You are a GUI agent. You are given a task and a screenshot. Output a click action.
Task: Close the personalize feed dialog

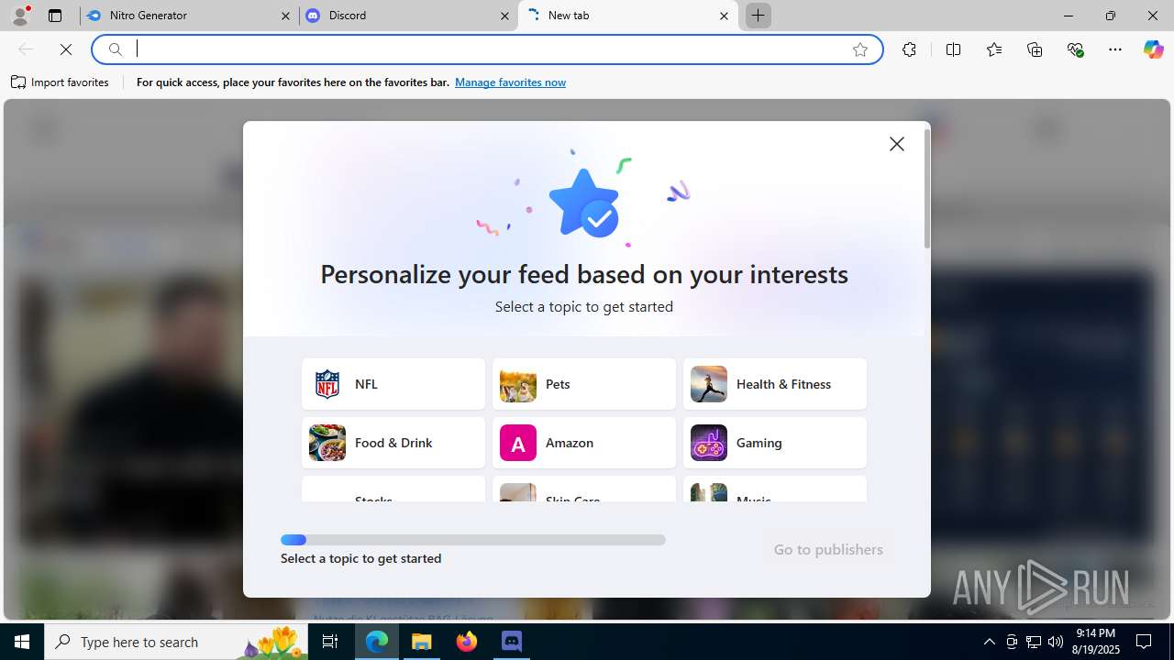pyautogui.click(x=897, y=144)
